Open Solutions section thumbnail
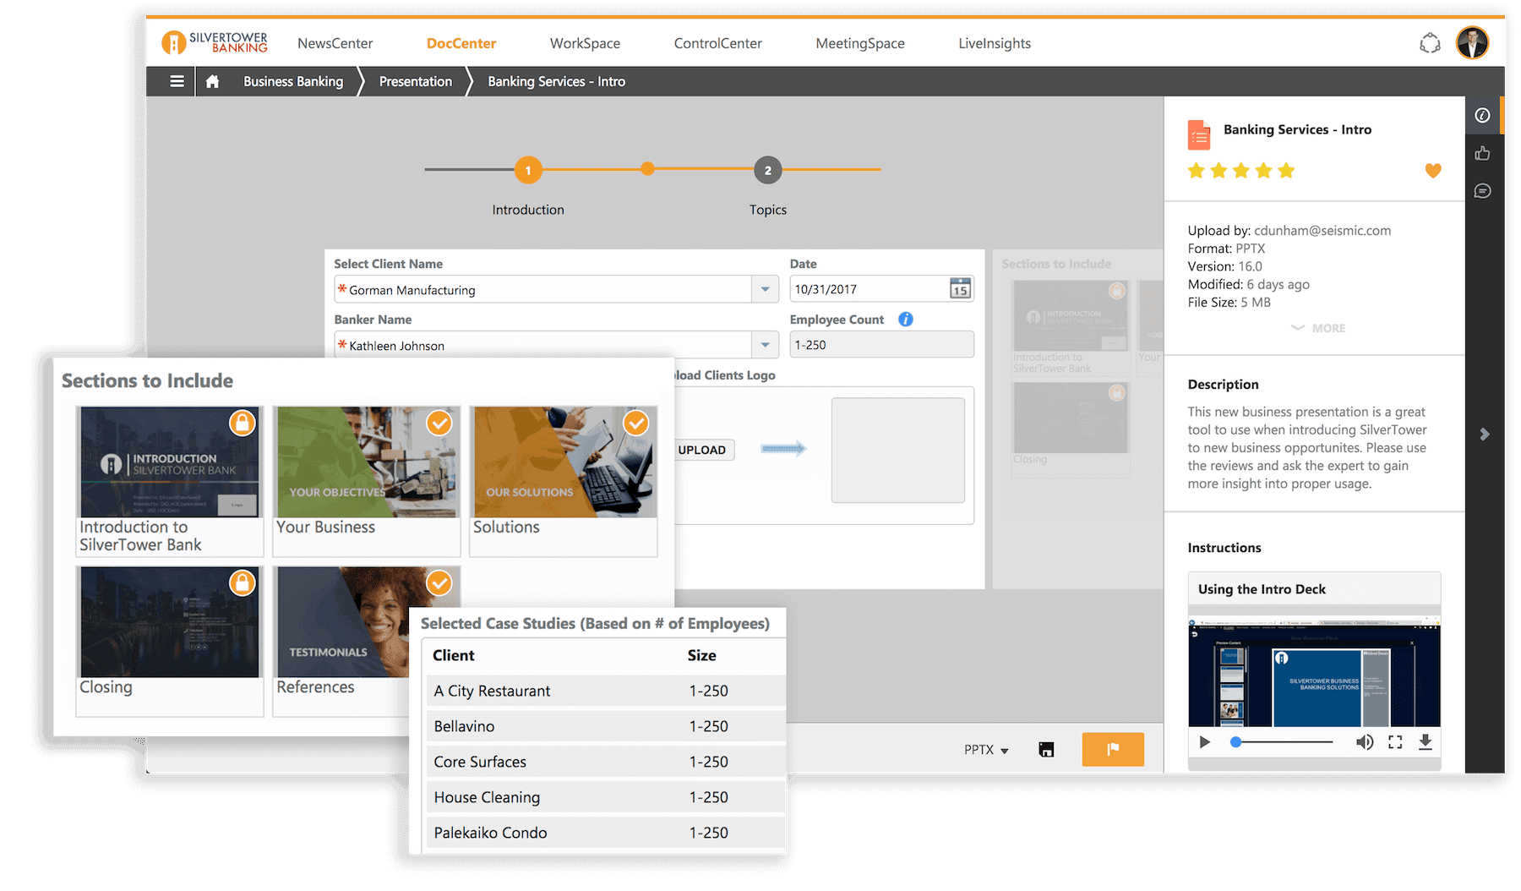1521x891 pixels. tap(564, 462)
